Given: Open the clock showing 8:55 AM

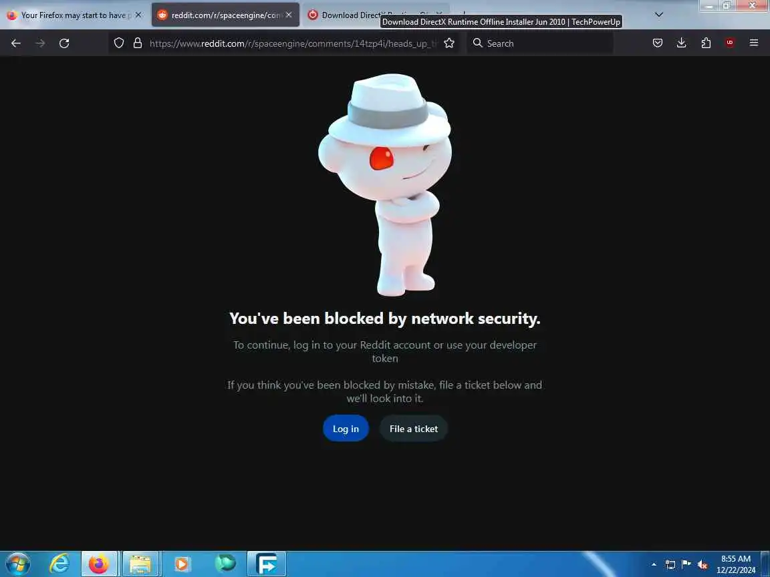Looking at the screenshot, I should pos(736,564).
